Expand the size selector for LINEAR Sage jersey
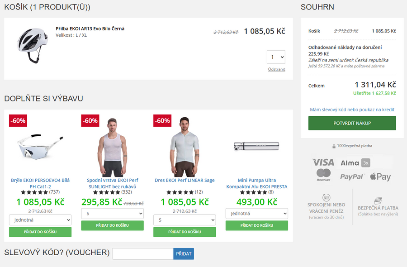 [185, 220]
